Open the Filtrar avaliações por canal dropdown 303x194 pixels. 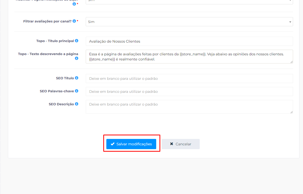(189, 22)
